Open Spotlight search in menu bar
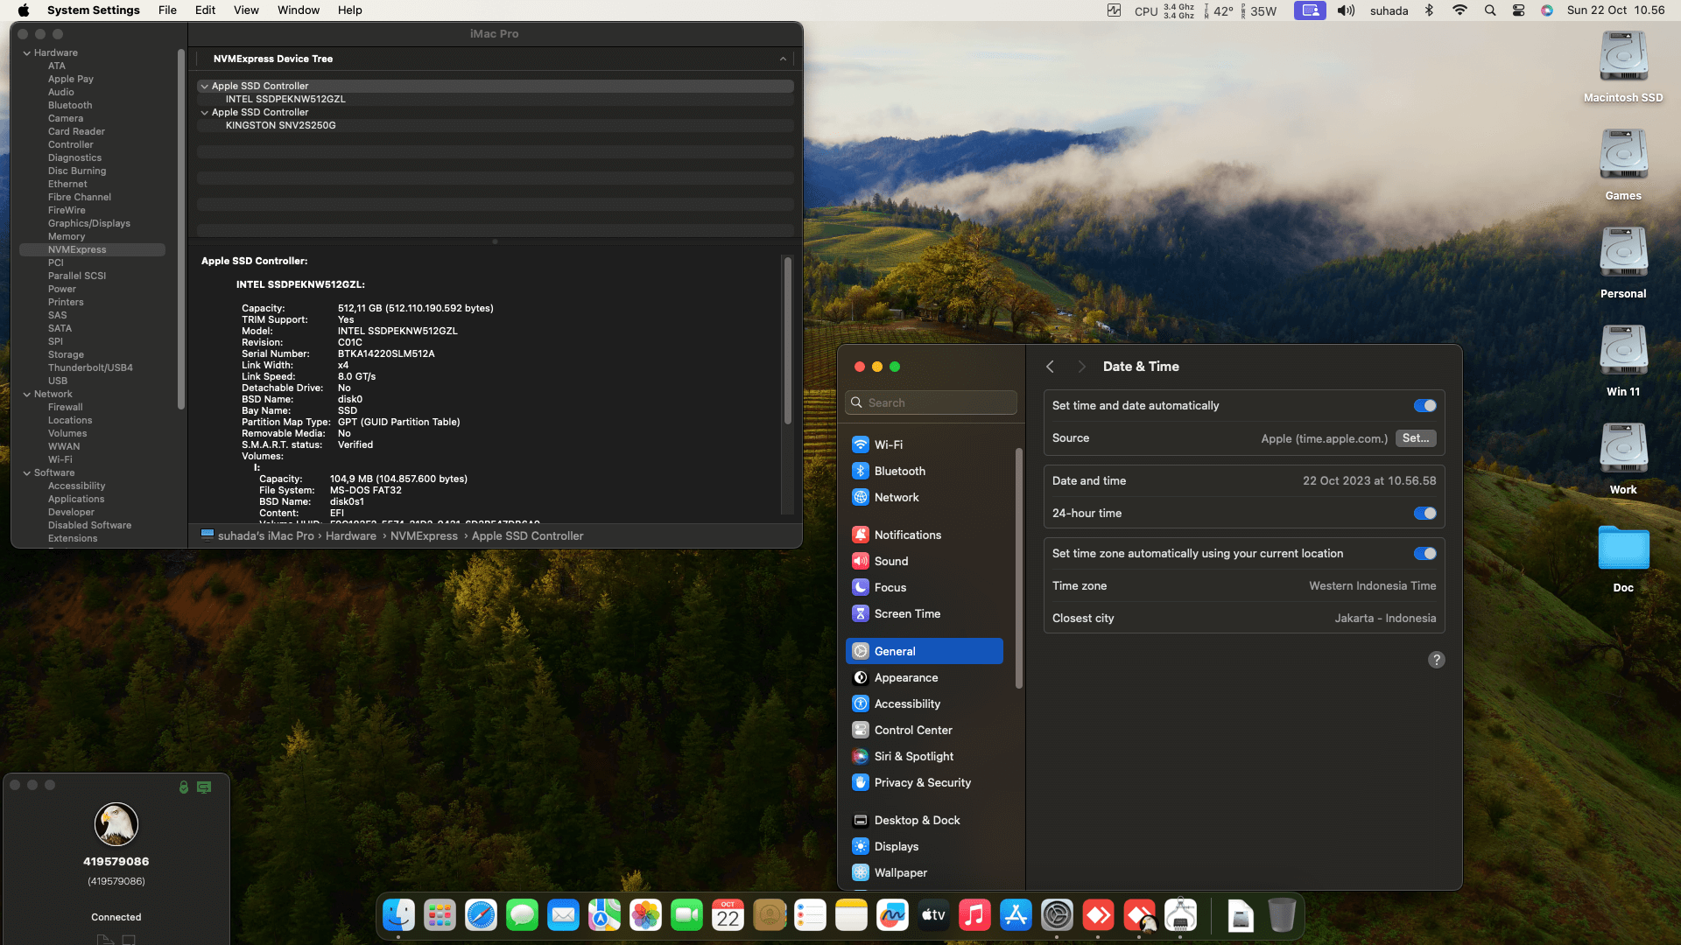 (x=1489, y=10)
